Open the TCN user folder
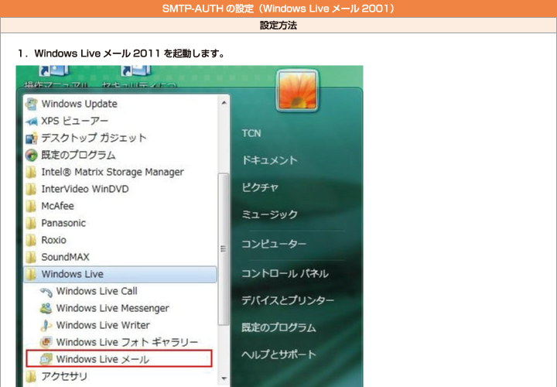Image resolution: width=557 pixels, height=387 pixels. pos(251,133)
